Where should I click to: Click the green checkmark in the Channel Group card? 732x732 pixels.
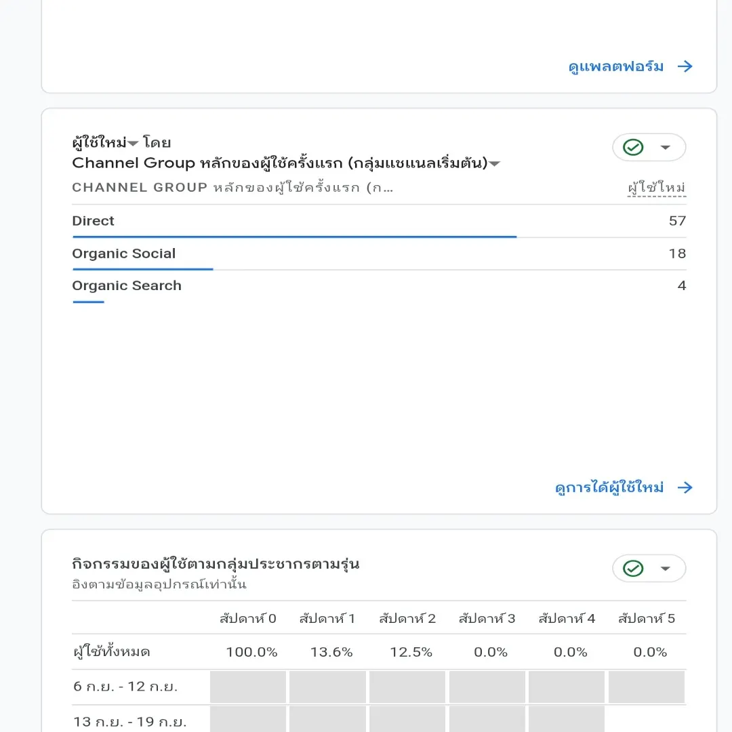[633, 148]
